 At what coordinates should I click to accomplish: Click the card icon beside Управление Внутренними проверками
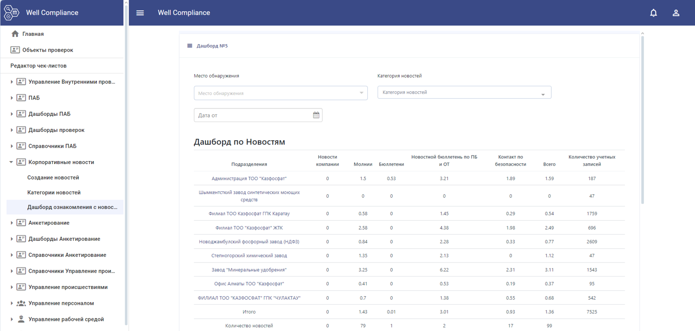[21, 82]
